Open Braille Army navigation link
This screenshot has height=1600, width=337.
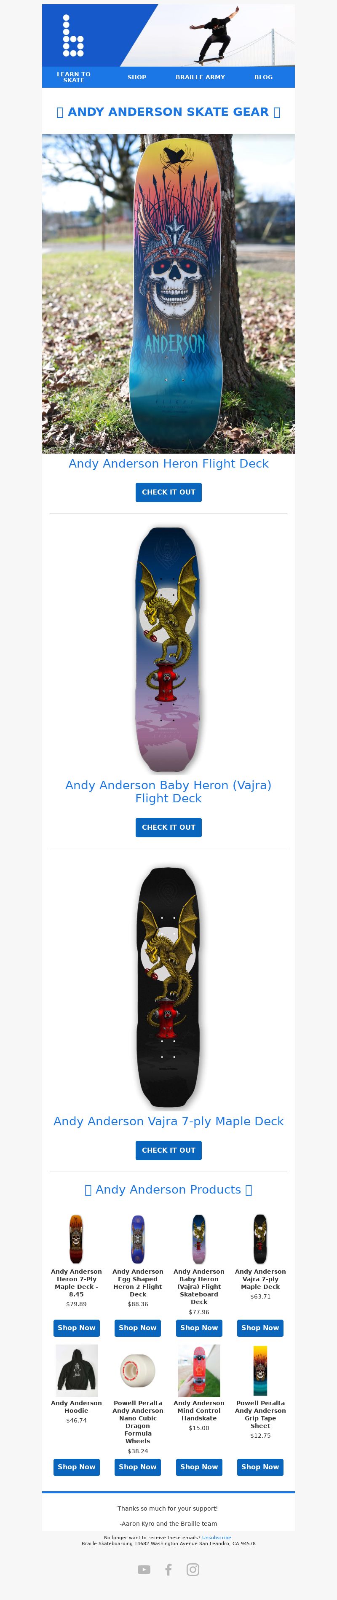[201, 77]
